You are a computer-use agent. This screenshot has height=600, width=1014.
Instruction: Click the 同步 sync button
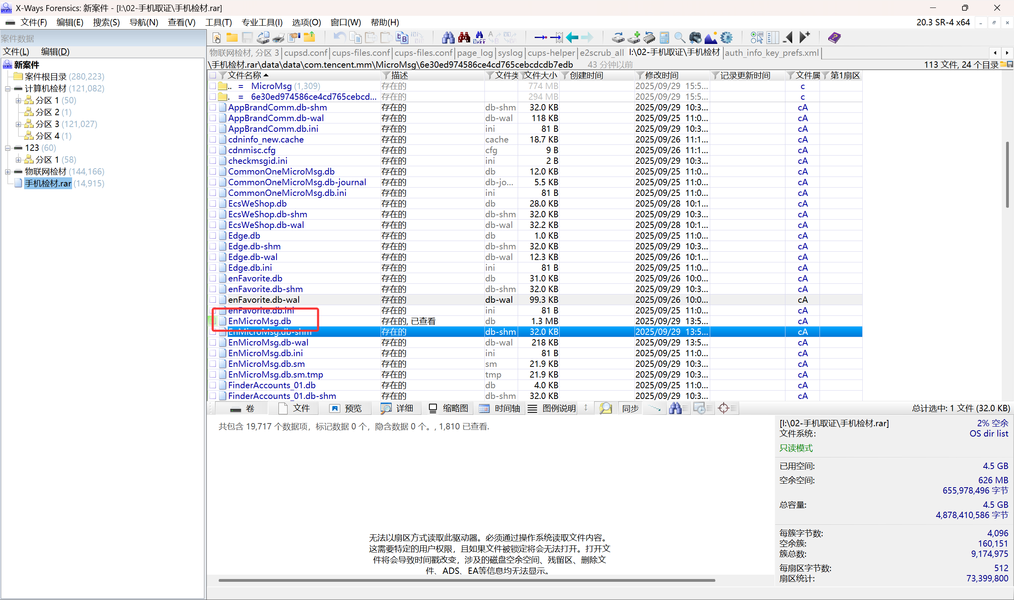point(630,408)
